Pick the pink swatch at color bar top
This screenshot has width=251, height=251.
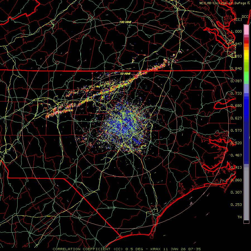246,30
